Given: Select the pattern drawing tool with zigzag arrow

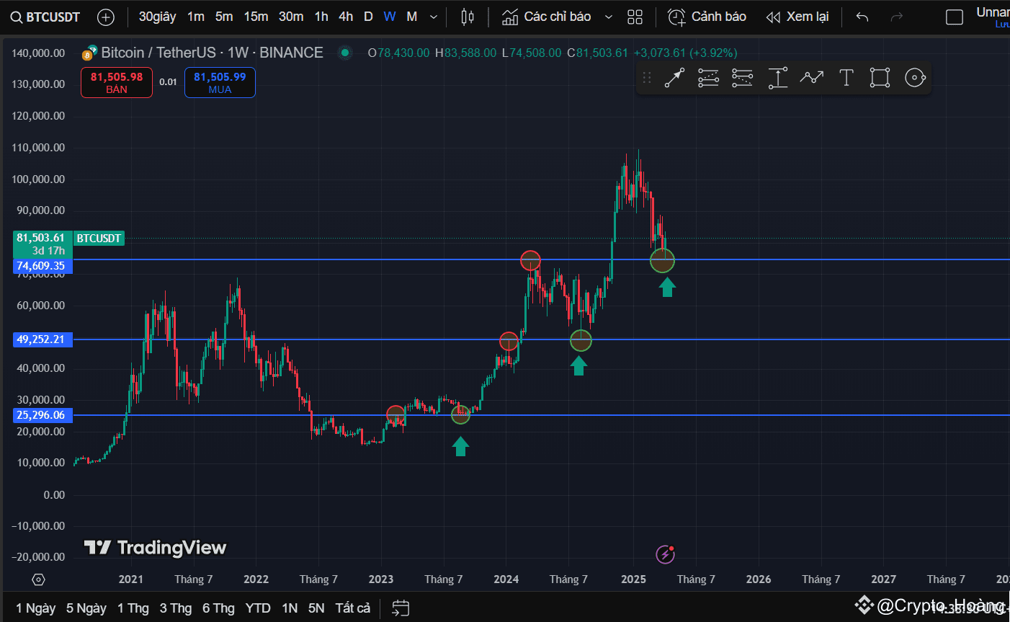Looking at the screenshot, I should tap(812, 77).
